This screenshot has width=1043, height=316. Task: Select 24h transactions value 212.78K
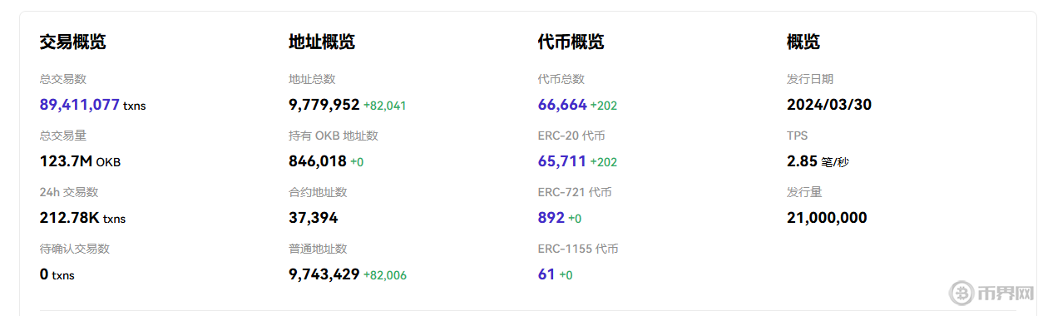70,218
